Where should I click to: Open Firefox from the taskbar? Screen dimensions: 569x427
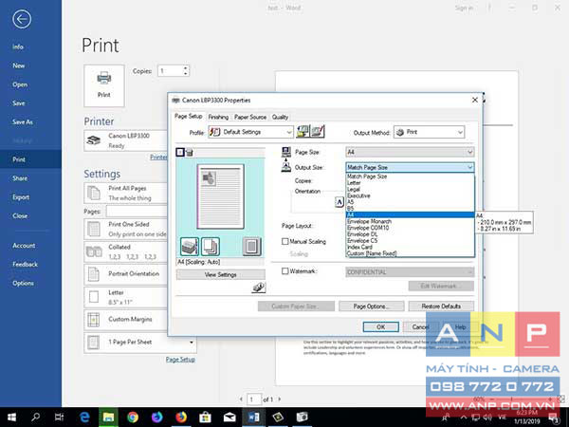(181, 418)
